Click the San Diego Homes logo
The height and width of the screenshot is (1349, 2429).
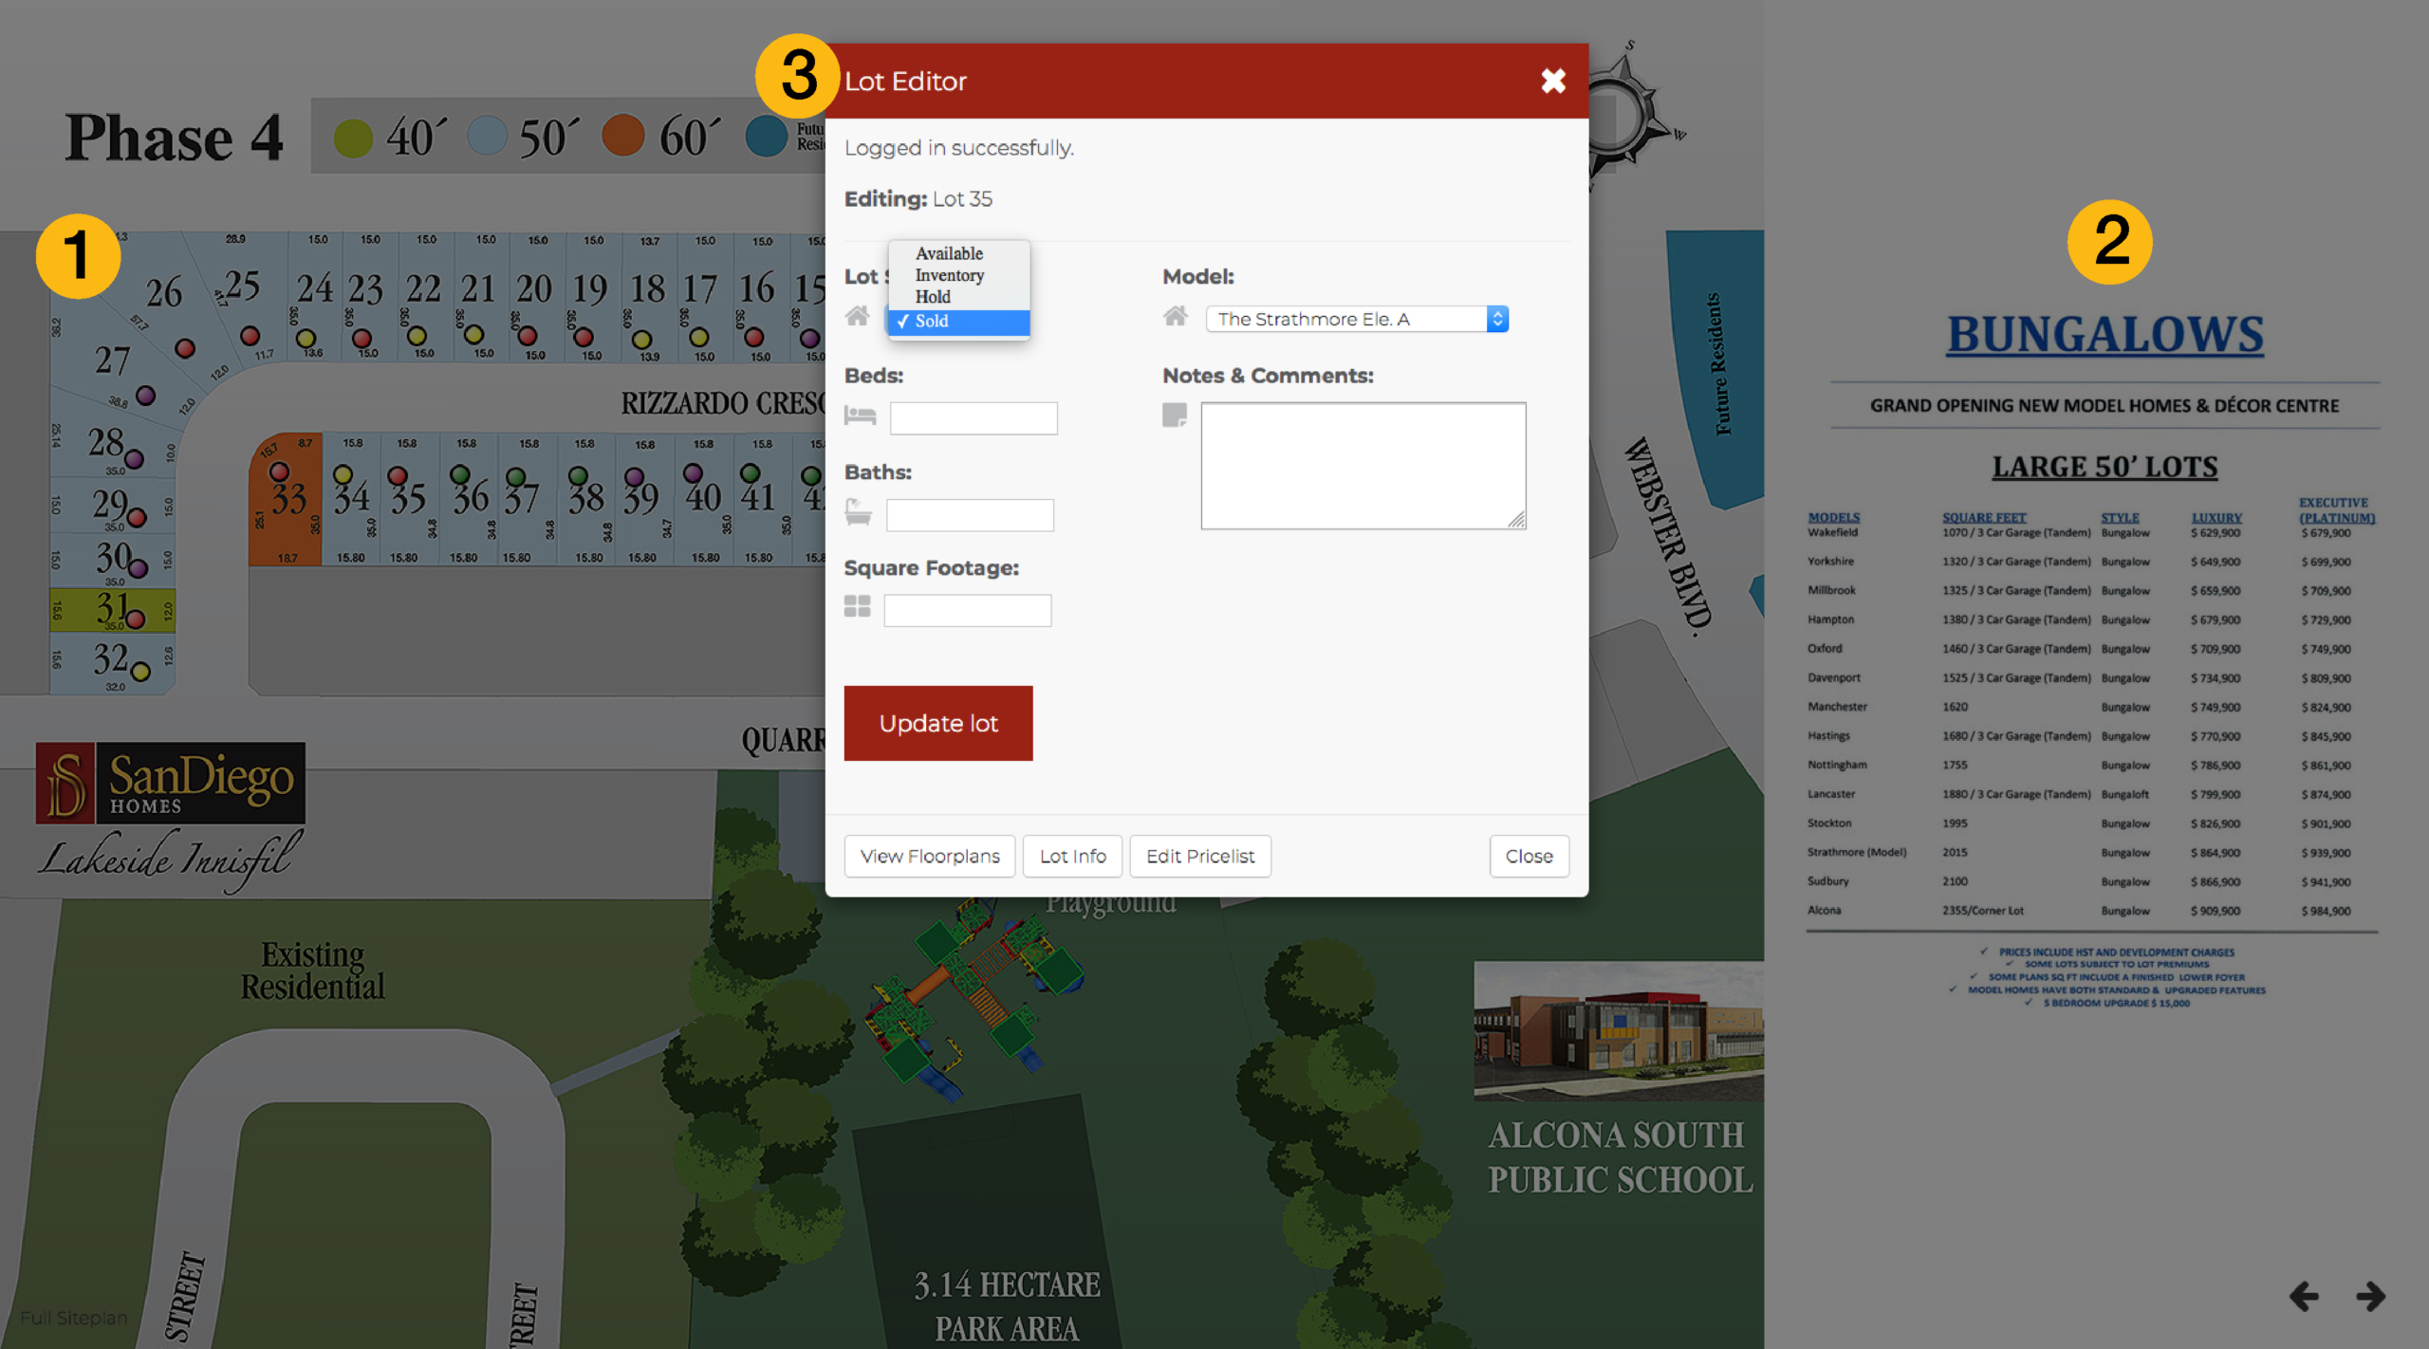tap(171, 783)
